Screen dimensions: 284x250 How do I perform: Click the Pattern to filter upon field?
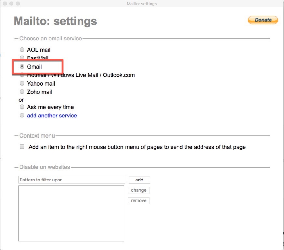72,180
